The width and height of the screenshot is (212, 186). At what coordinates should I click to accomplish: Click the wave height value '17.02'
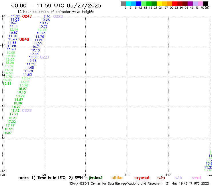pos(11,122)
